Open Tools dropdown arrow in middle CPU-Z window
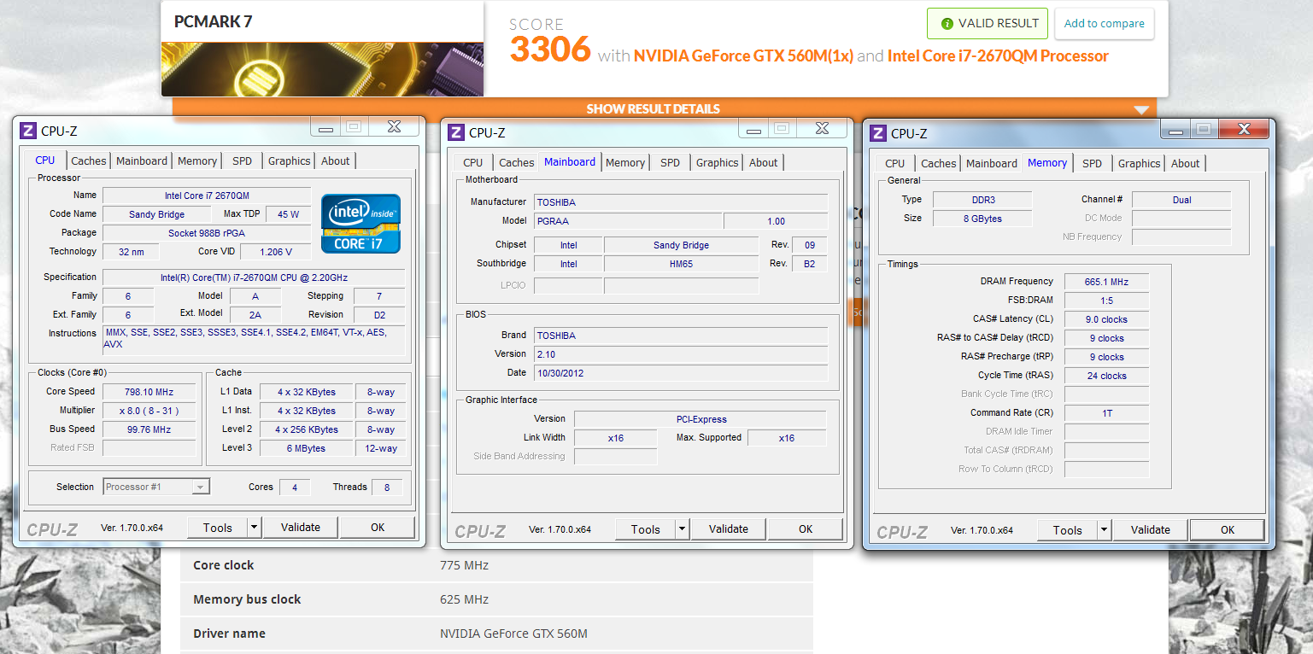 pyautogui.click(x=682, y=529)
